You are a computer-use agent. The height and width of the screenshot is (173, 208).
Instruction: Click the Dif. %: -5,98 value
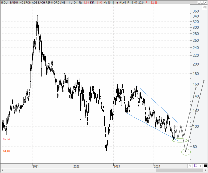tap(81, 2)
